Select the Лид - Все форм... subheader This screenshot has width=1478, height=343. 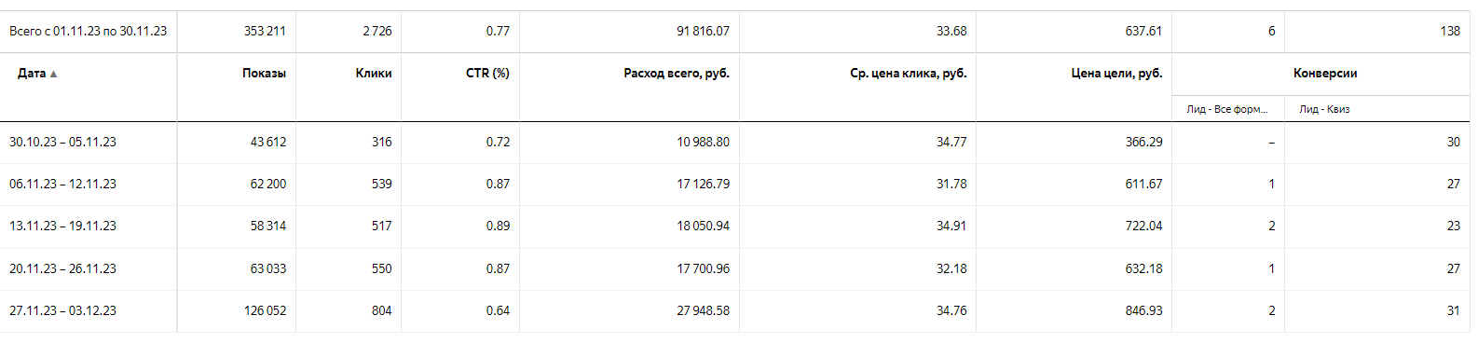(x=1226, y=109)
